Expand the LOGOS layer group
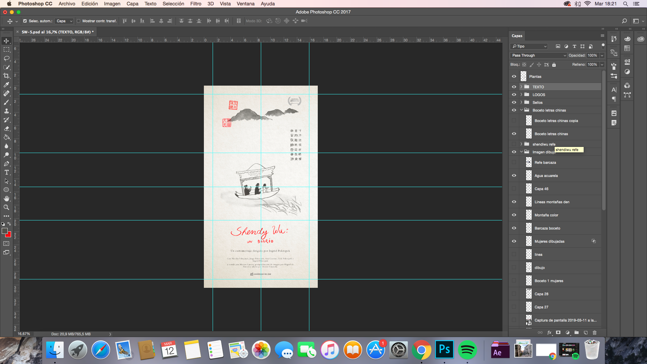Image resolution: width=647 pixels, height=364 pixels. pyautogui.click(x=521, y=95)
